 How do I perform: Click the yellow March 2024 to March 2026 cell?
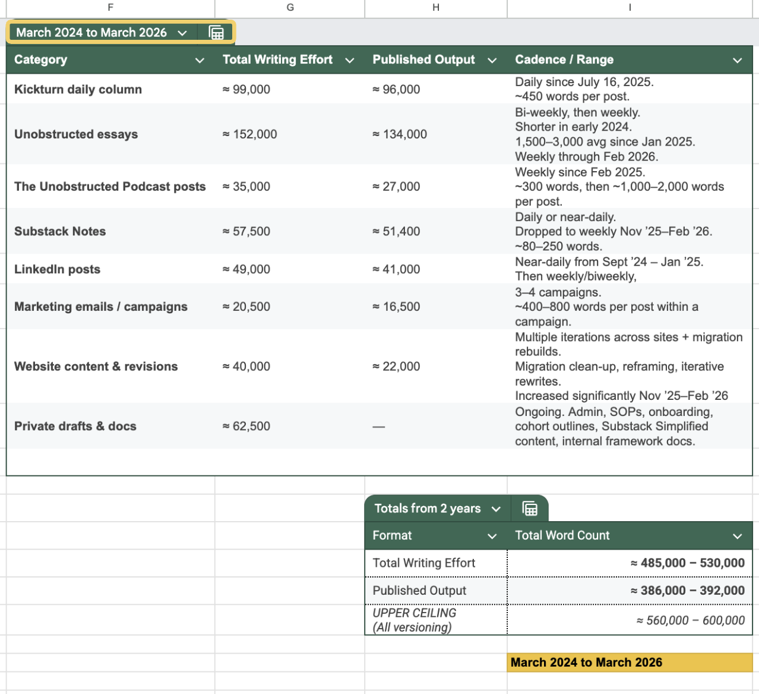click(630, 663)
